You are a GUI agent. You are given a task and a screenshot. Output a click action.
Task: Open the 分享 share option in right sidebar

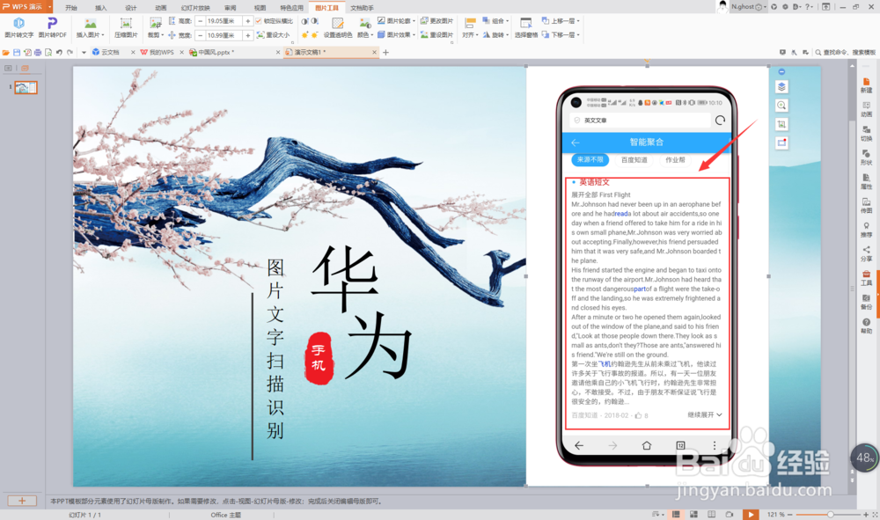(866, 254)
